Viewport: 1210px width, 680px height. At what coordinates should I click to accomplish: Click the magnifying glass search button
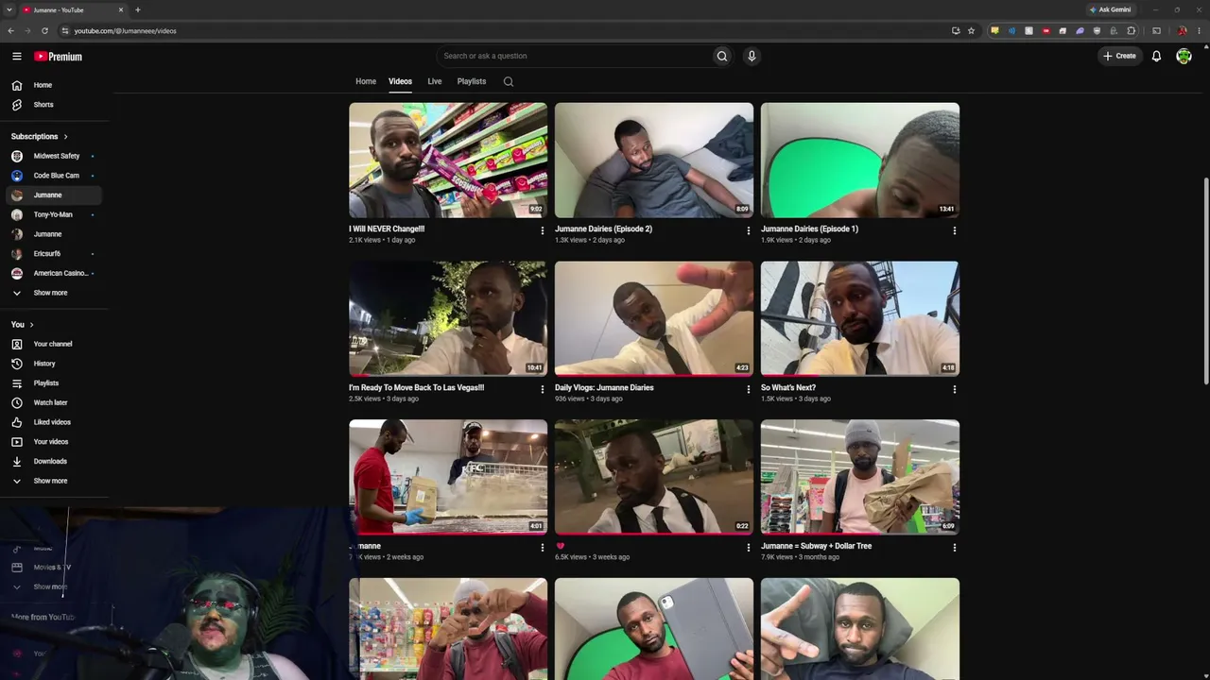point(722,56)
